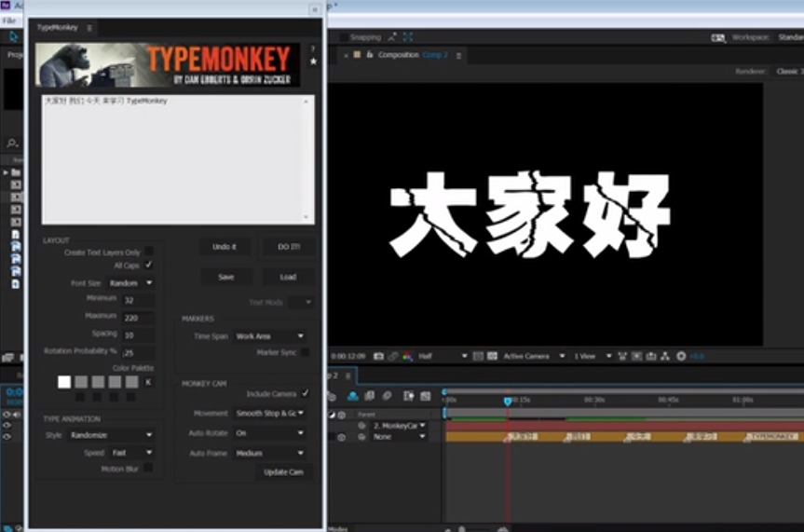
Task: Open Fast Previews icon in viewer footer
Action: pos(637,356)
